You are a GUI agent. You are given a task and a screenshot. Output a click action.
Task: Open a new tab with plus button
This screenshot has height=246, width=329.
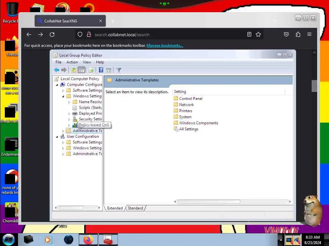[113, 21]
